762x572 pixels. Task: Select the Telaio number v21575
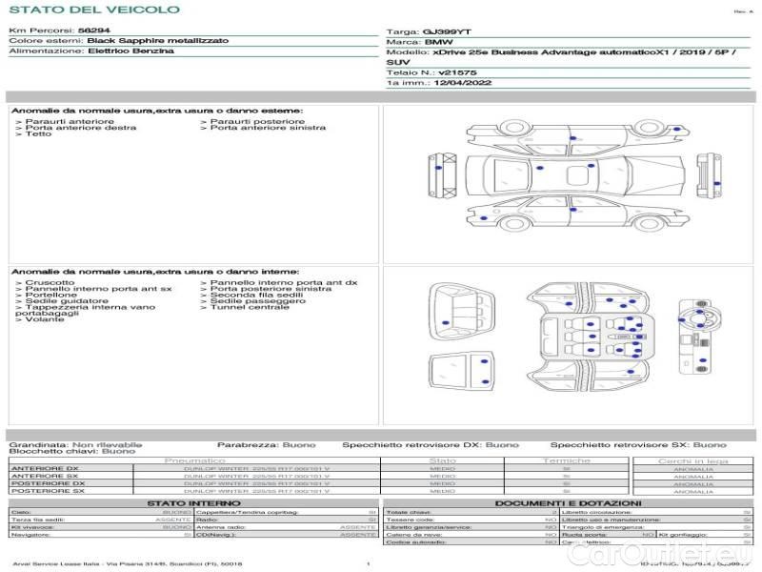457,72
